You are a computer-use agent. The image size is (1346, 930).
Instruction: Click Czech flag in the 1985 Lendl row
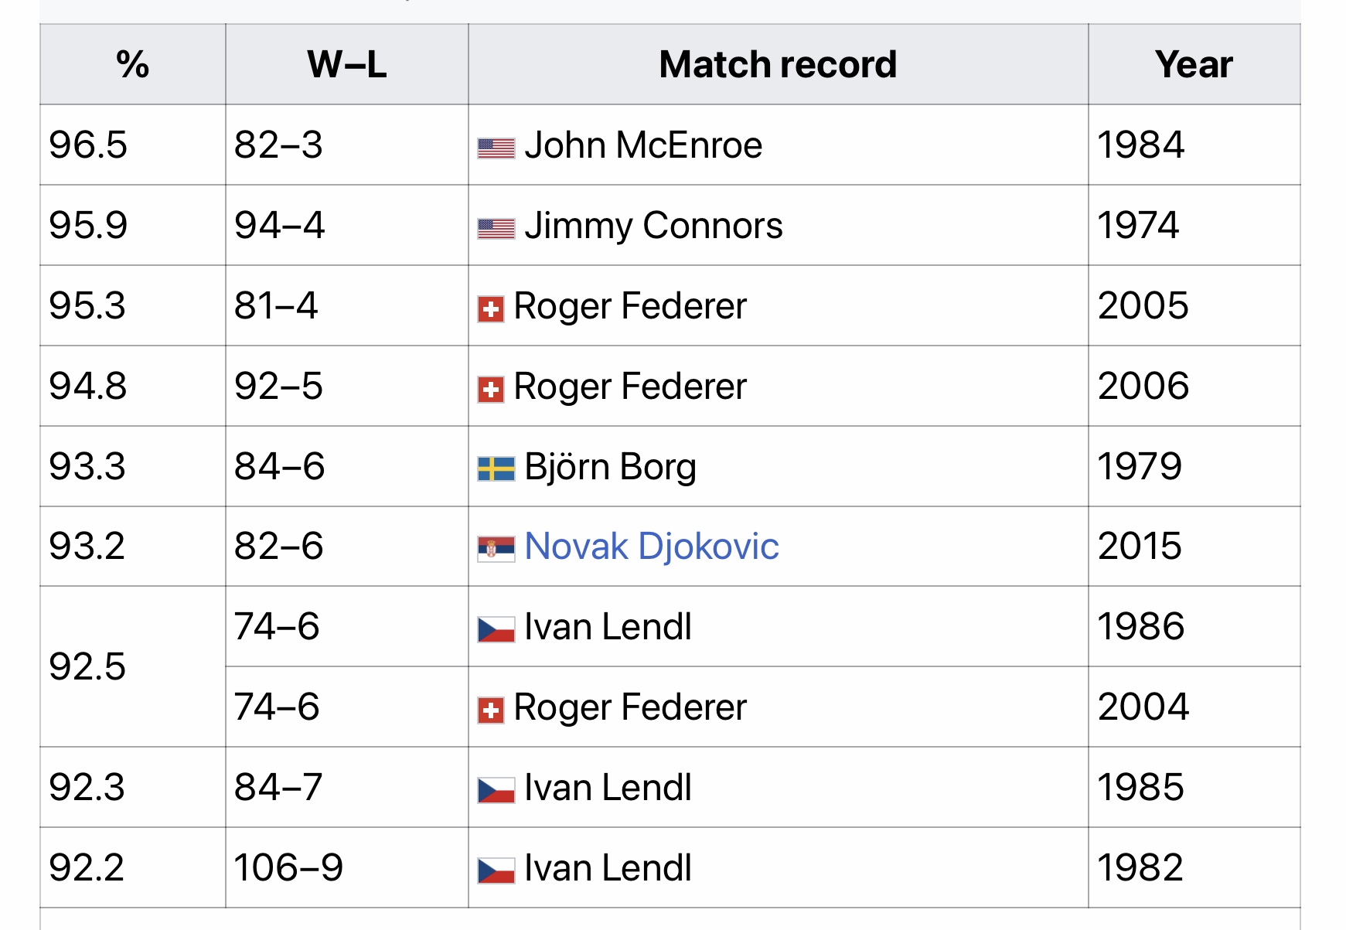pyautogui.click(x=496, y=790)
